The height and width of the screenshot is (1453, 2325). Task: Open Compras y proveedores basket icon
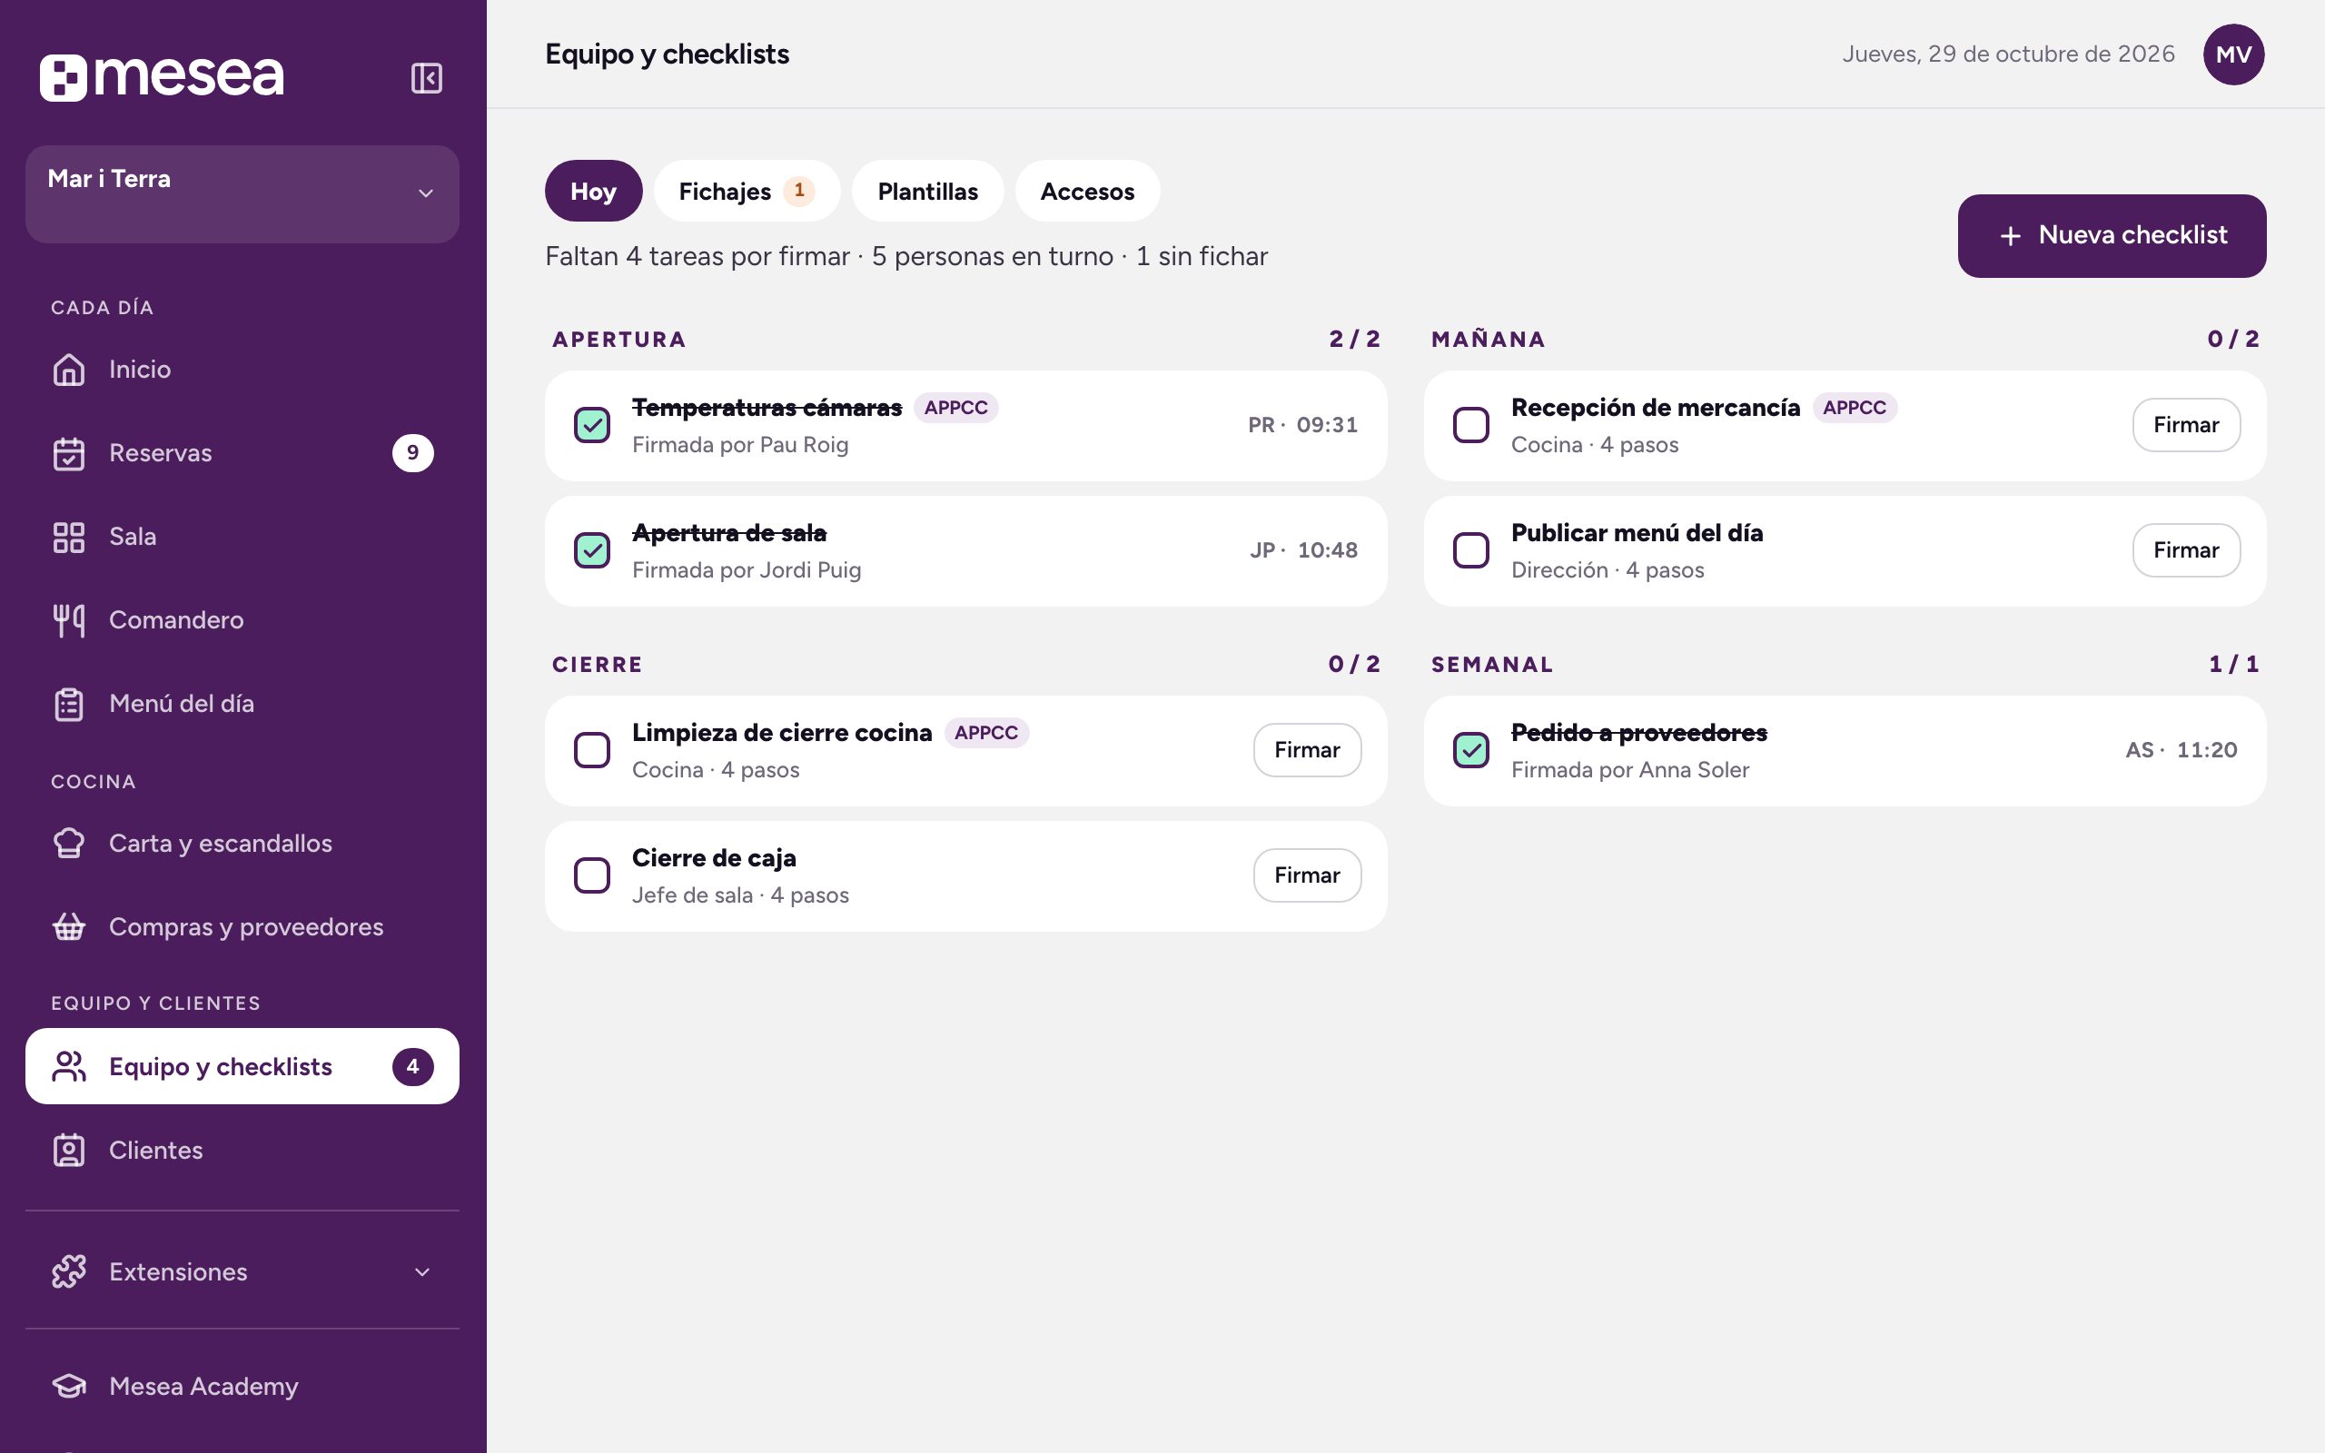pos(69,926)
